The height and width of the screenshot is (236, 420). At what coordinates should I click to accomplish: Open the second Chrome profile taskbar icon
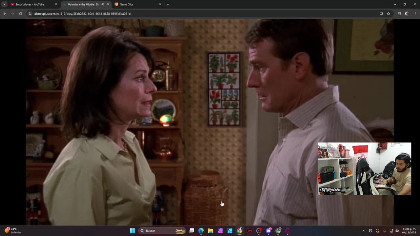(x=278, y=231)
